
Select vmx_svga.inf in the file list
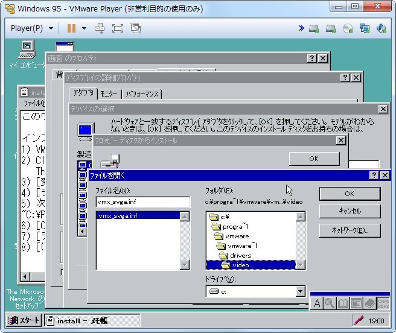pos(138,215)
